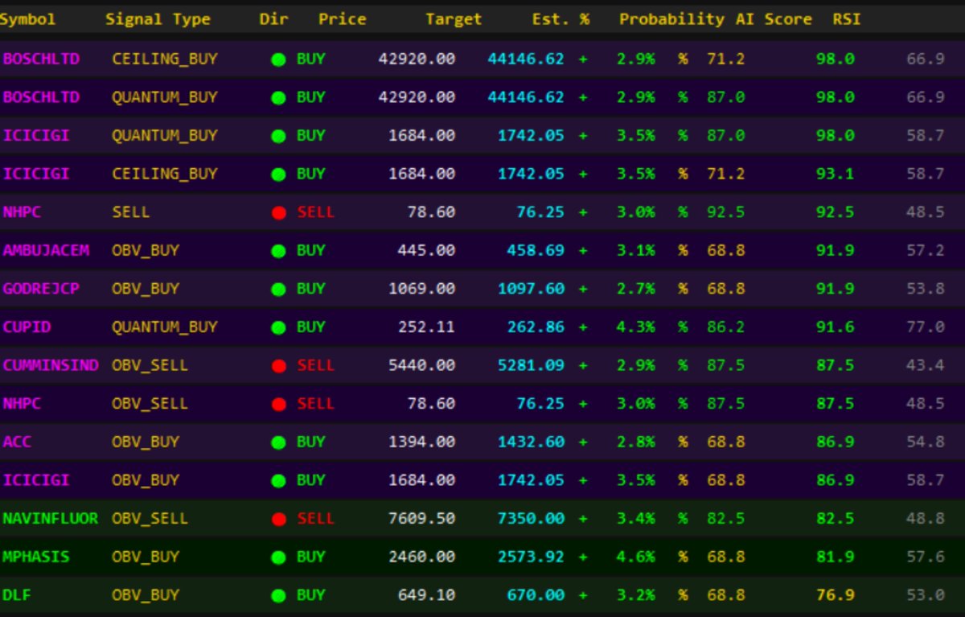Click the 77.0 RSI value
The width and height of the screenshot is (965, 617).
tap(925, 327)
